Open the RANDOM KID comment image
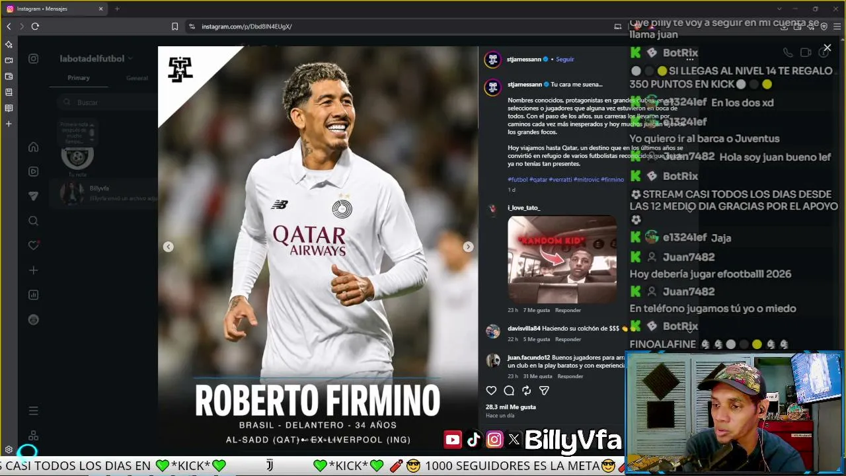 click(562, 259)
